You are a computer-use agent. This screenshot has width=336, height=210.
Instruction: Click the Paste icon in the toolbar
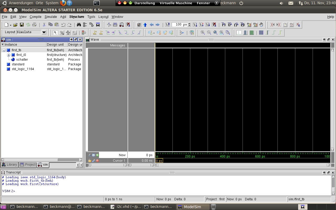[x=57, y=25]
